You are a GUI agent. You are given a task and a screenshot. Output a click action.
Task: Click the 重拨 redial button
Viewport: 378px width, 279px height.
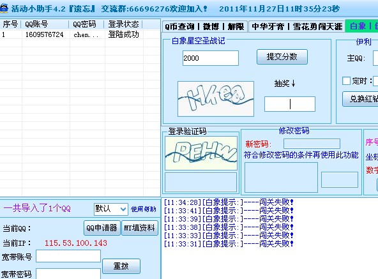[x=121, y=266]
